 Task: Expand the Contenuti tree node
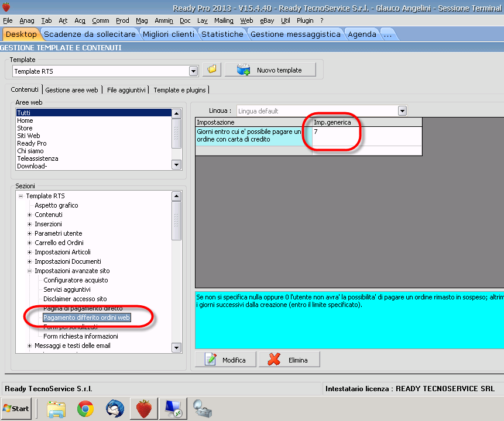click(x=30, y=215)
